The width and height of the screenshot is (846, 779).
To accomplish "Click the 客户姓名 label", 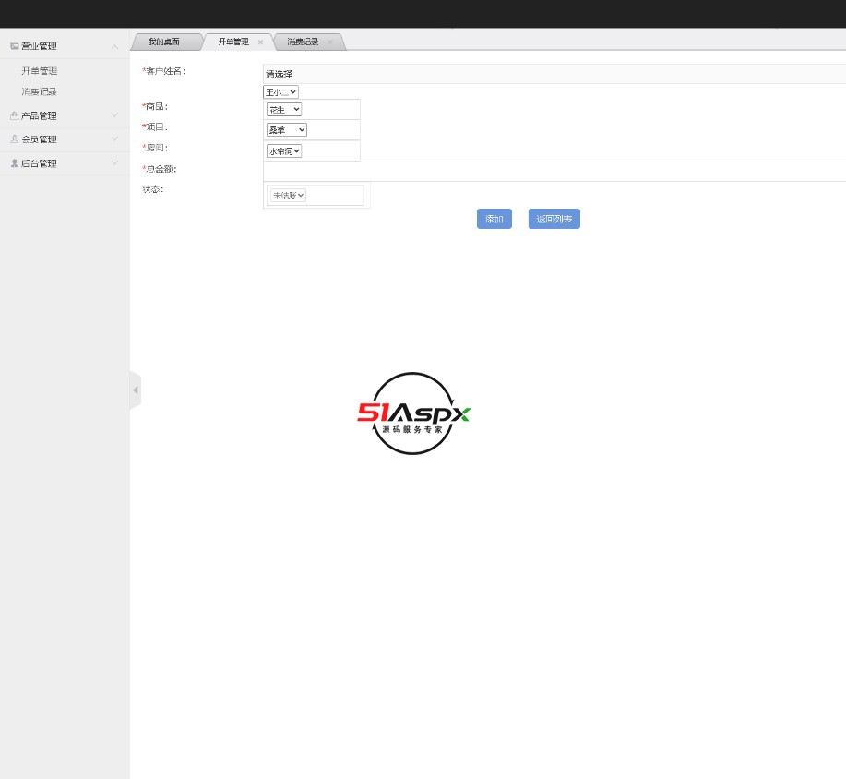I will (x=164, y=71).
